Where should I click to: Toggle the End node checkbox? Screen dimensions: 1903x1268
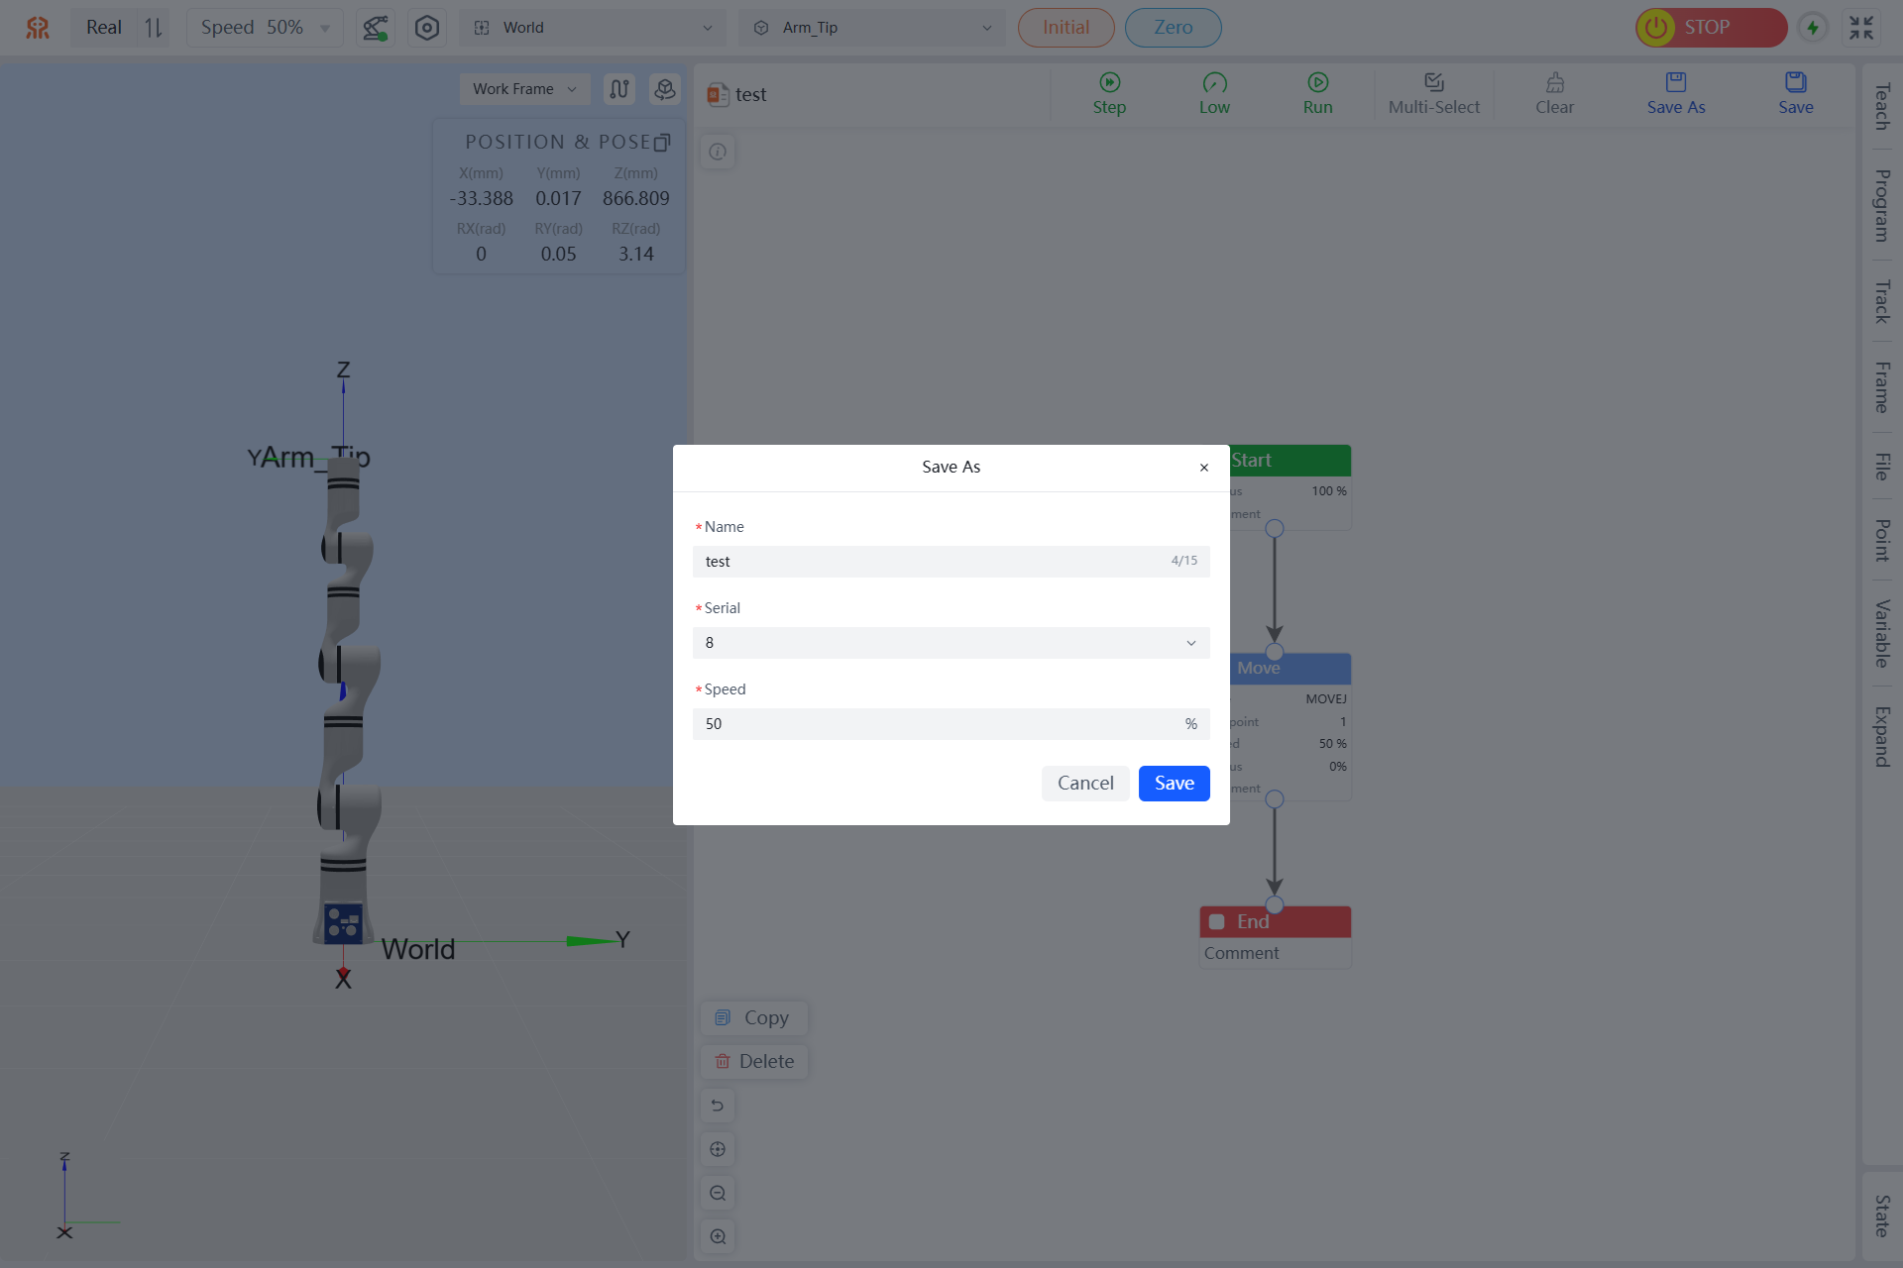[x=1216, y=921]
